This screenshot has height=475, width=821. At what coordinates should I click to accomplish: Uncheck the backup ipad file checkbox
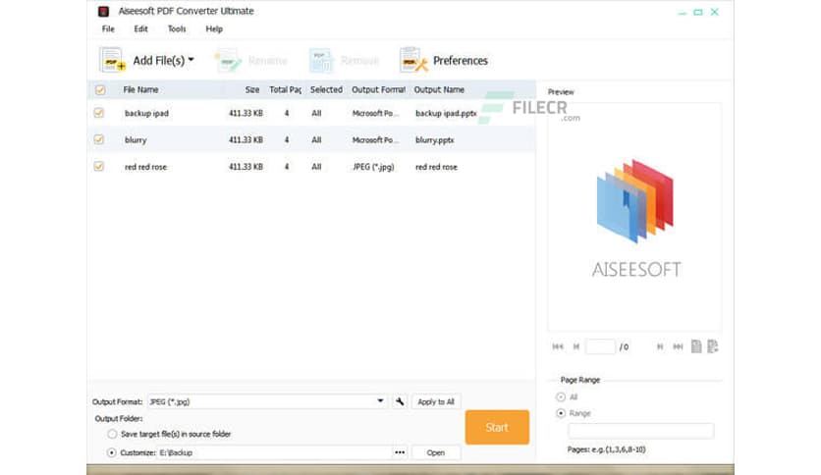coord(99,113)
